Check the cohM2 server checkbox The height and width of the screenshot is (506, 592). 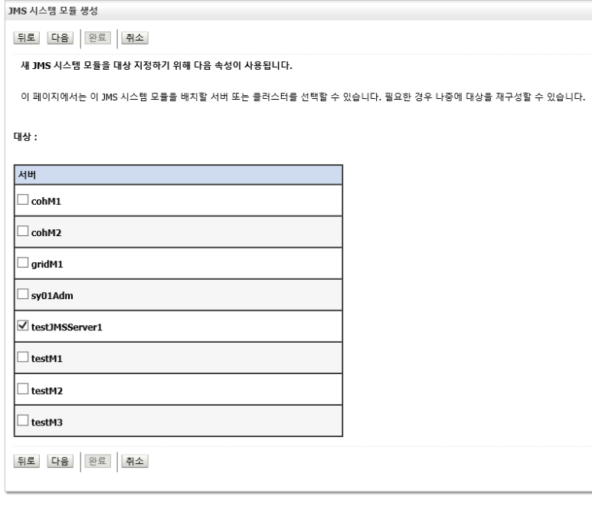[23, 231]
